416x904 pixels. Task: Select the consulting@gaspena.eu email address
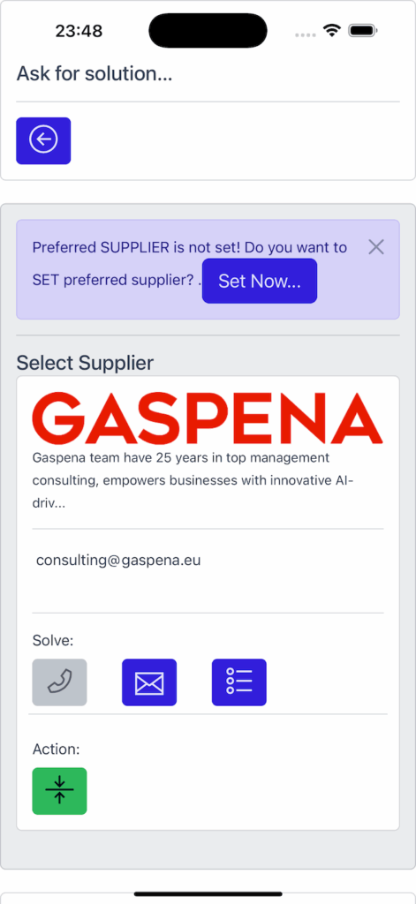(x=118, y=561)
